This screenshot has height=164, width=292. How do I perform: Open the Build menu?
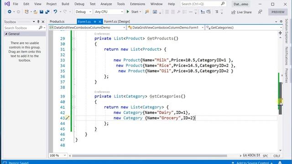tap(65, 4)
